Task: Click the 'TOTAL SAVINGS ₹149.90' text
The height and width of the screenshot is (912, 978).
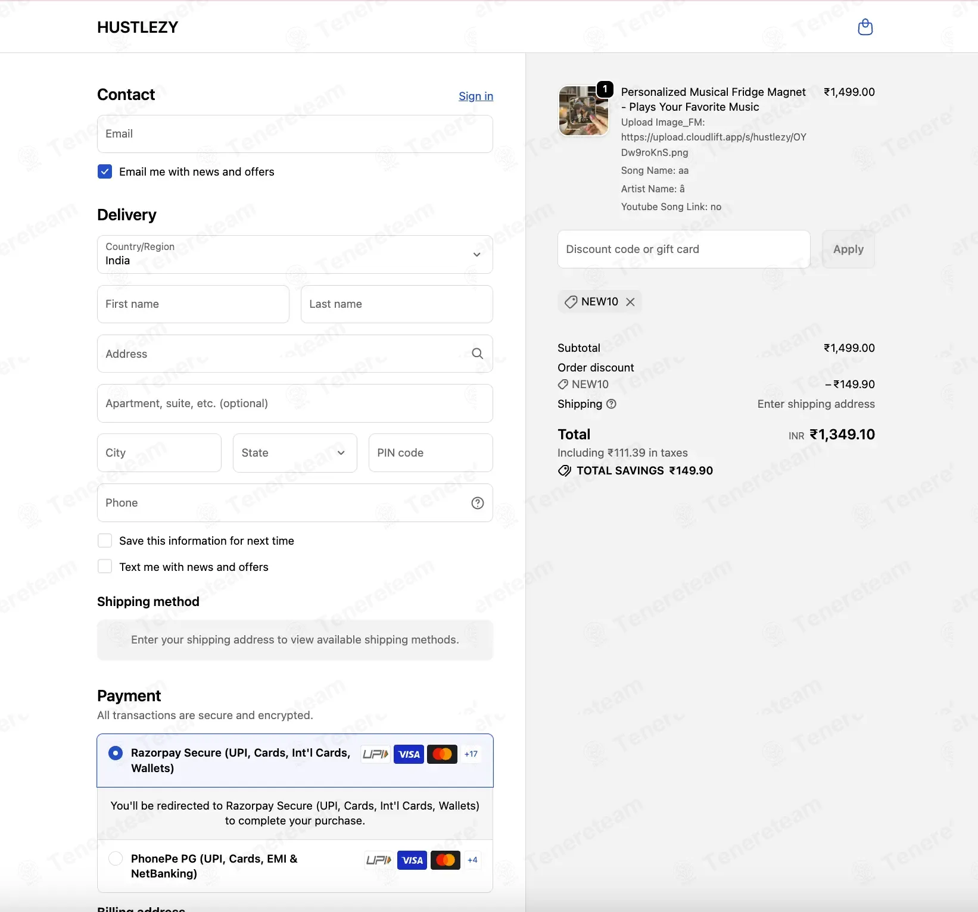Action: pyautogui.click(x=644, y=471)
